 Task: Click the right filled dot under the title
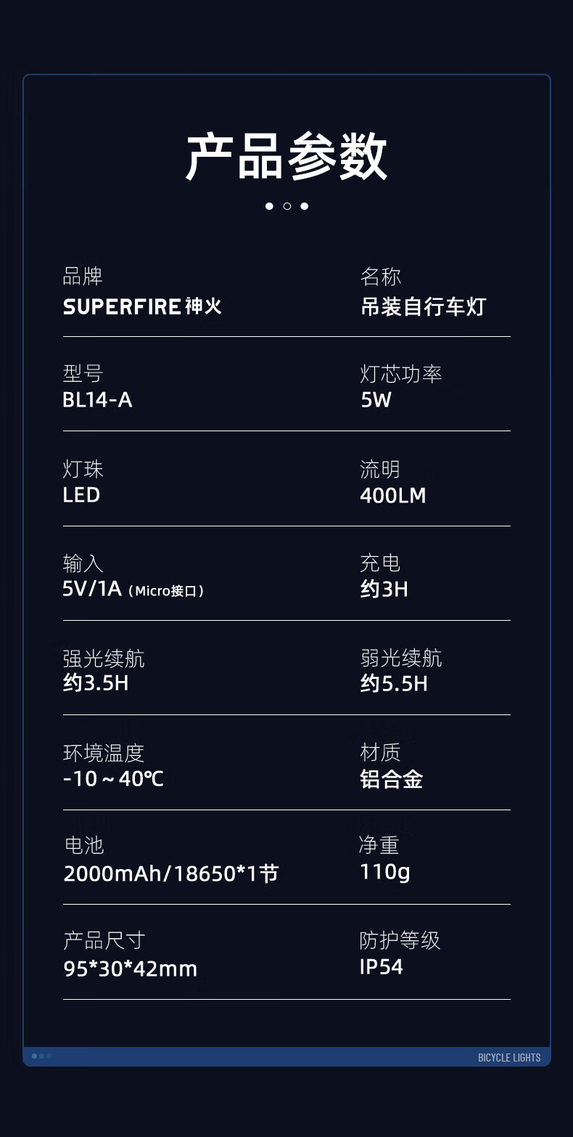(x=305, y=206)
